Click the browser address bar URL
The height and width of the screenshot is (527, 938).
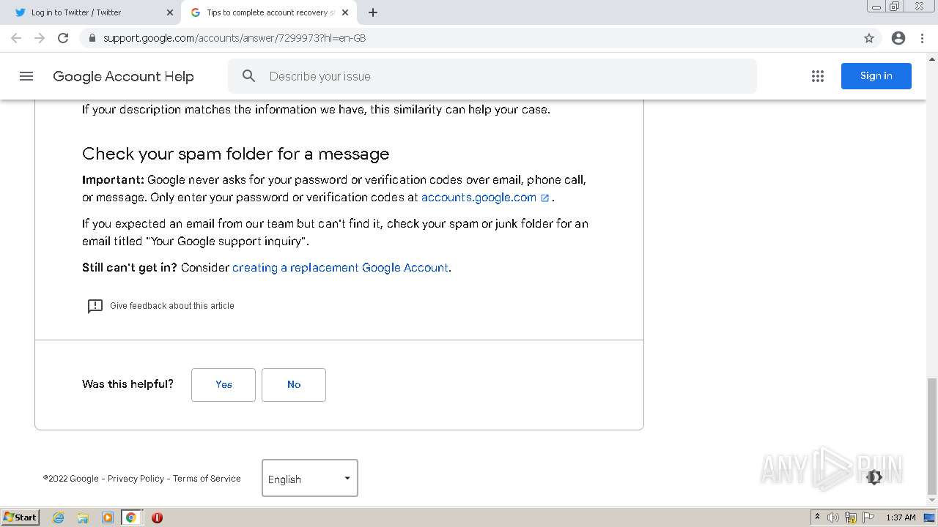pyautogui.click(x=234, y=38)
